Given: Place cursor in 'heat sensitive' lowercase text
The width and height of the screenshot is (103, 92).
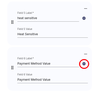Looking at the screenshot, I should pos(27,18).
